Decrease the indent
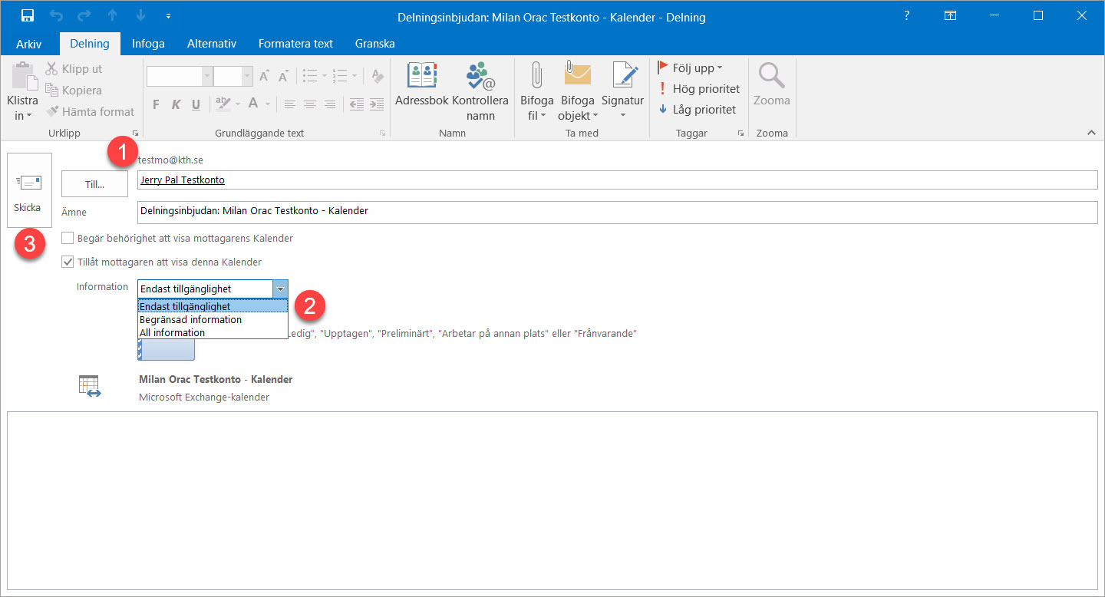 coord(357,104)
